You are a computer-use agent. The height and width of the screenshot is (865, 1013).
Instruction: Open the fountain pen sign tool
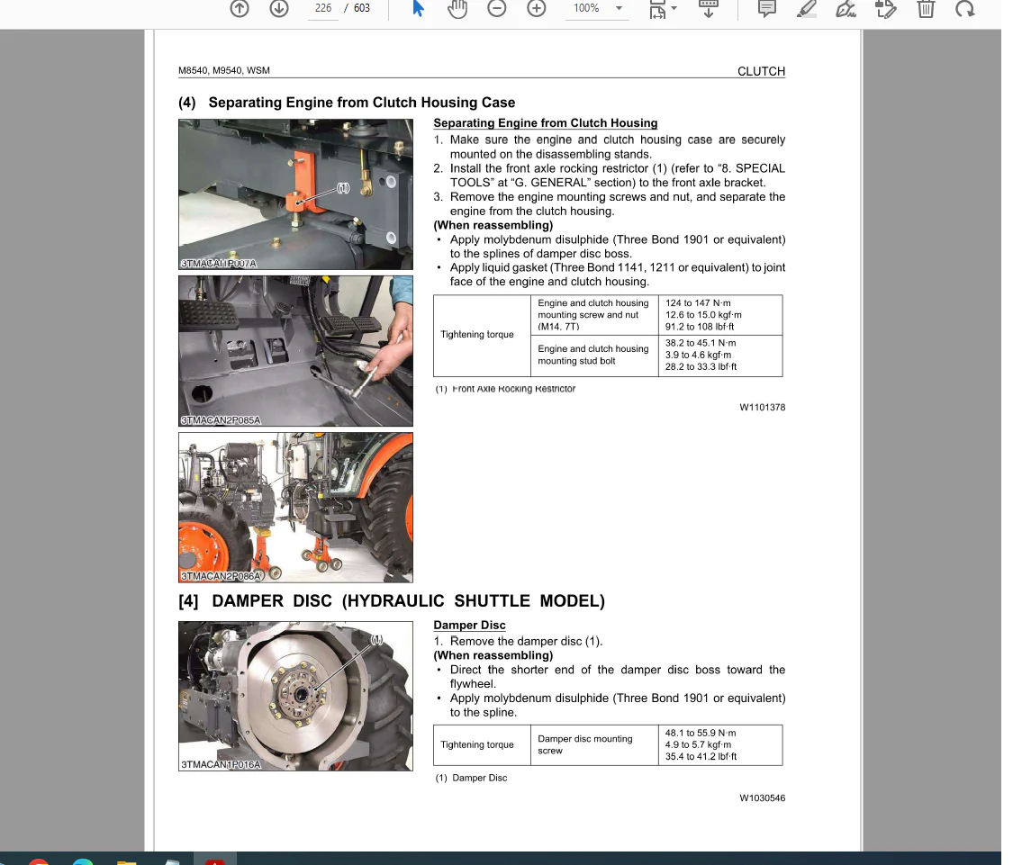point(846,9)
